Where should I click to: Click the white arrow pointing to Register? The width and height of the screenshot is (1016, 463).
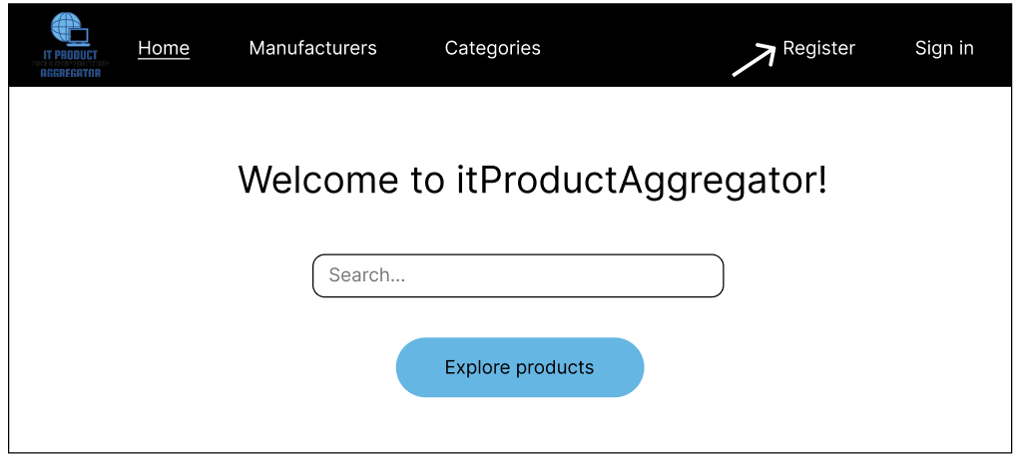coord(754,60)
